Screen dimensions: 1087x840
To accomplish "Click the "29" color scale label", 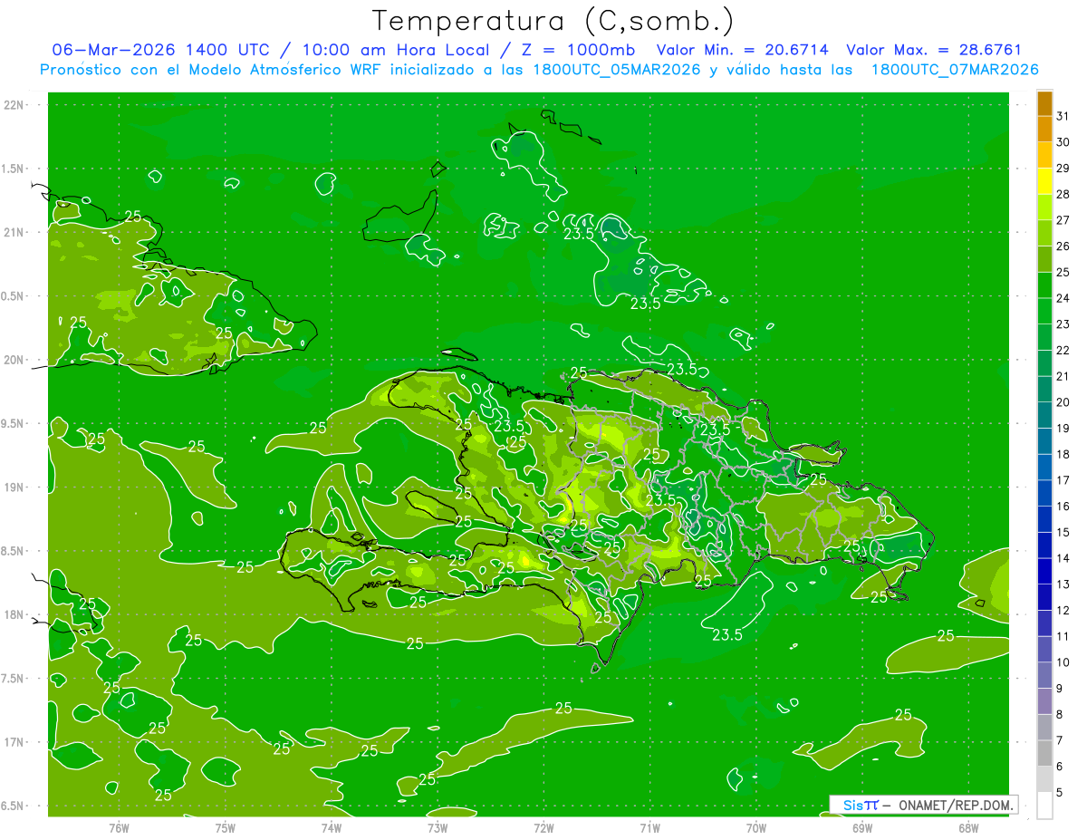I will click(x=1063, y=169).
